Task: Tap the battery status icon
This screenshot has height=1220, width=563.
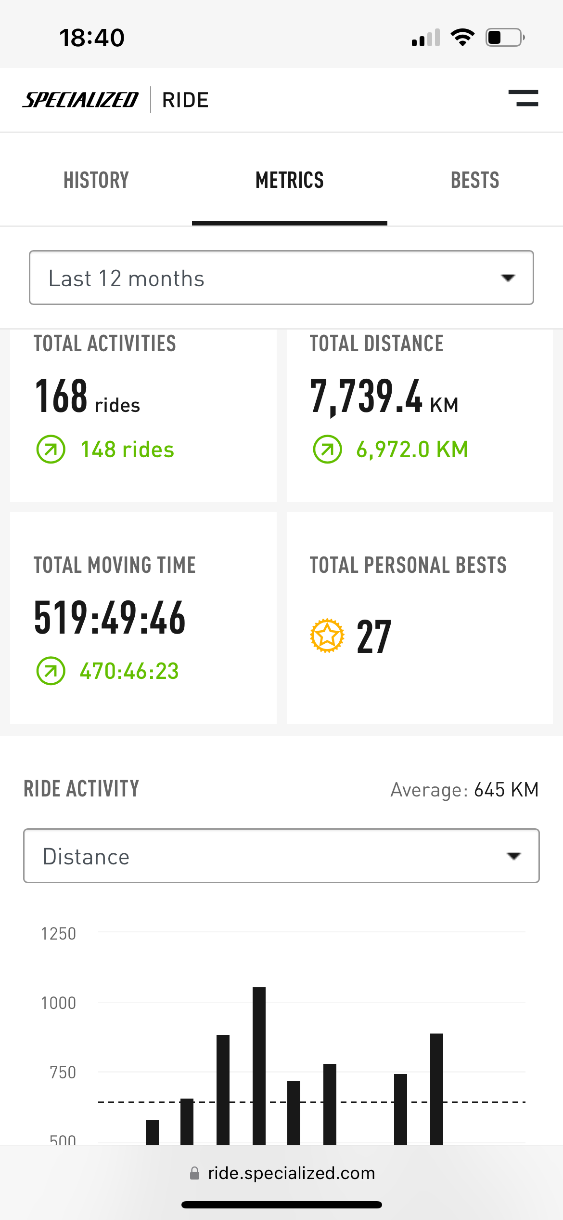Action: tap(505, 38)
